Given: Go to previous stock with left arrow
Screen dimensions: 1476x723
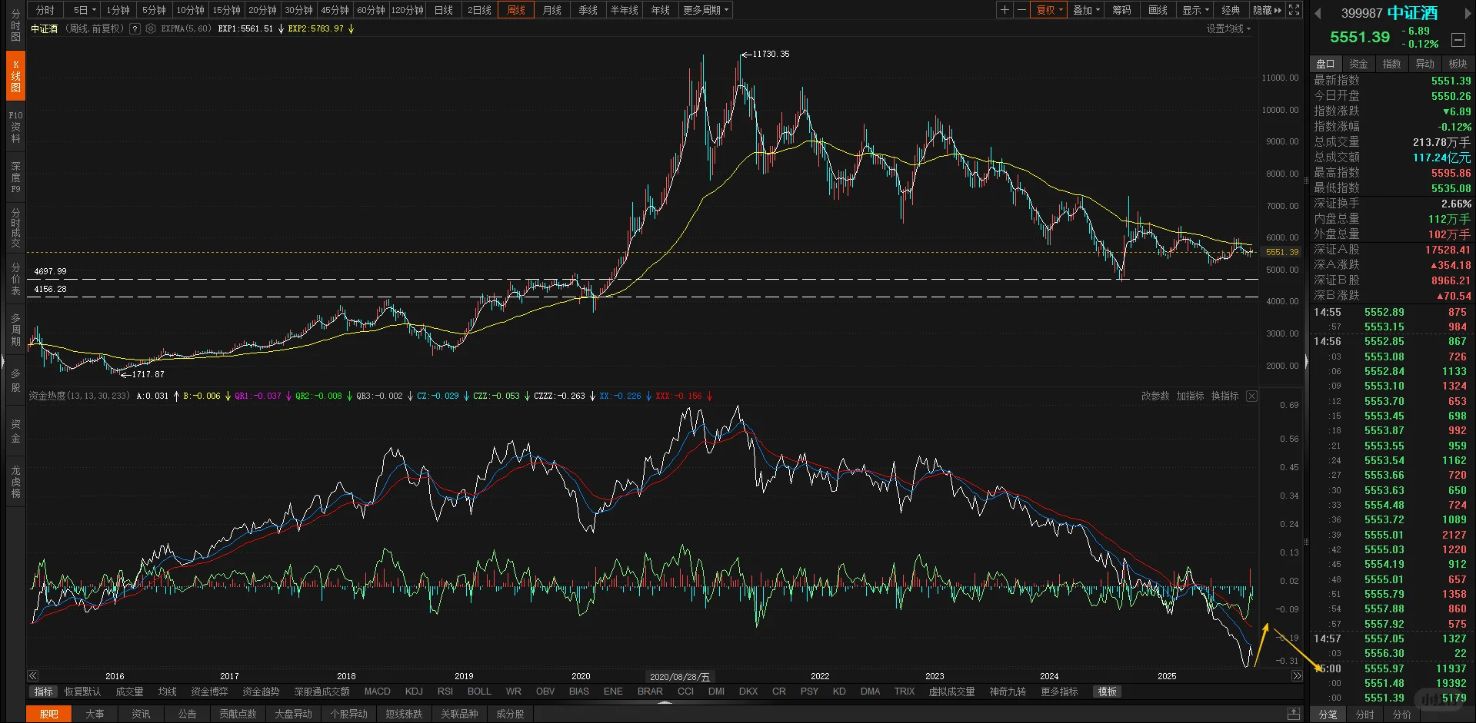Looking at the screenshot, I should pyautogui.click(x=1317, y=13).
